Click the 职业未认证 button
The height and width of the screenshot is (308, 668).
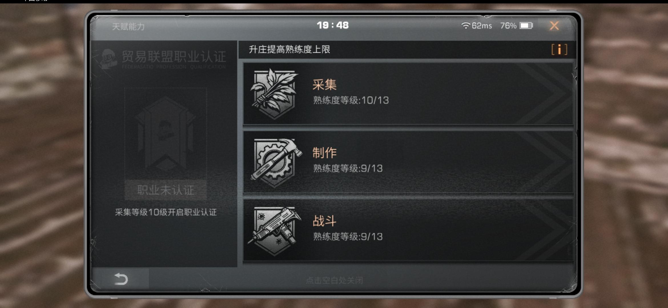(166, 190)
